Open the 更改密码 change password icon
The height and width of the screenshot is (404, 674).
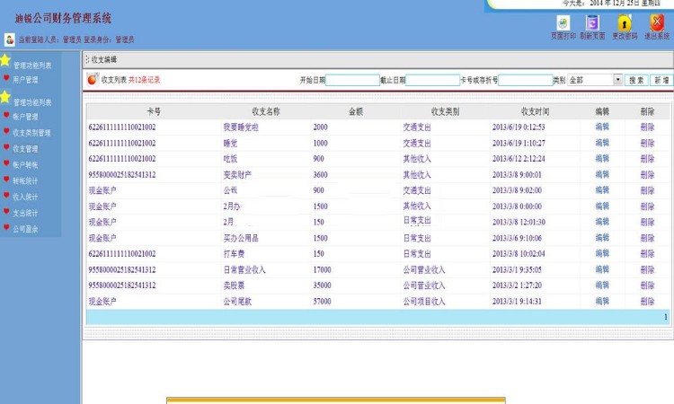coord(625,23)
